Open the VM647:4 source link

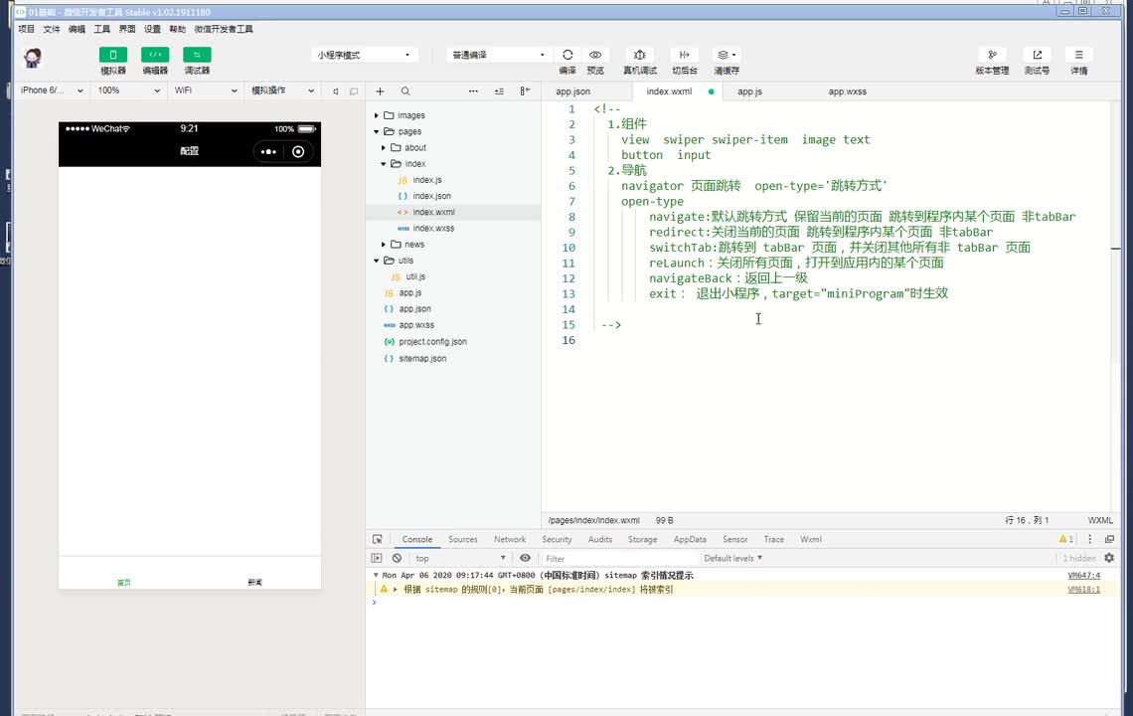(1083, 576)
